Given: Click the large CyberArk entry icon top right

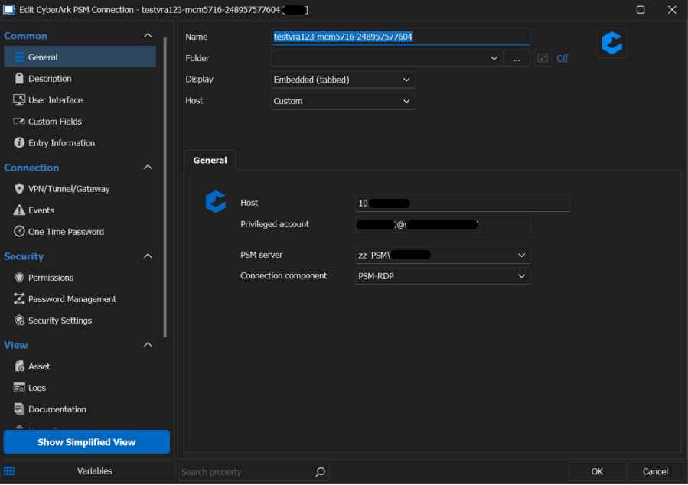Looking at the screenshot, I should click(611, 43).
